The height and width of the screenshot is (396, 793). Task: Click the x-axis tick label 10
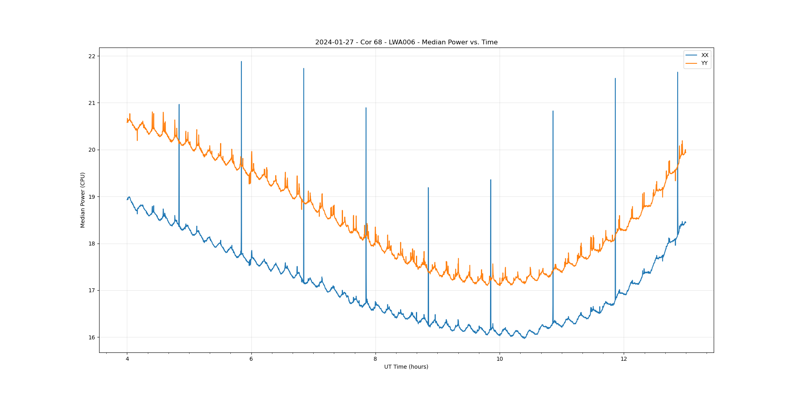point(500,359)
